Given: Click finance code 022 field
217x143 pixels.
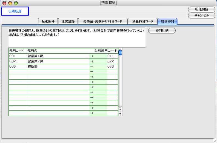Looking at the screenshot, I should [112, 61].
